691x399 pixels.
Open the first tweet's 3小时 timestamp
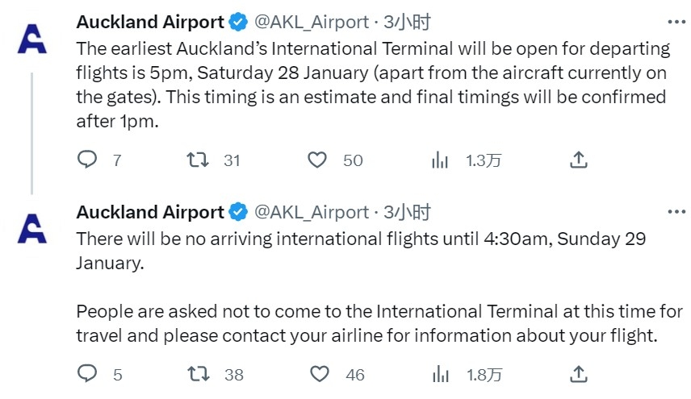point(407,22)
